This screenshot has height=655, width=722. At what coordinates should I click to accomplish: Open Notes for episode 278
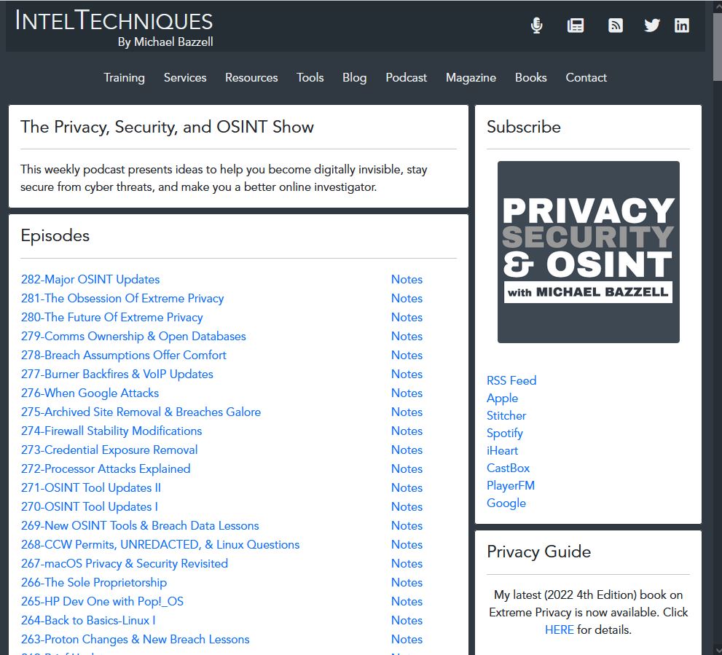tap(407, 355)
